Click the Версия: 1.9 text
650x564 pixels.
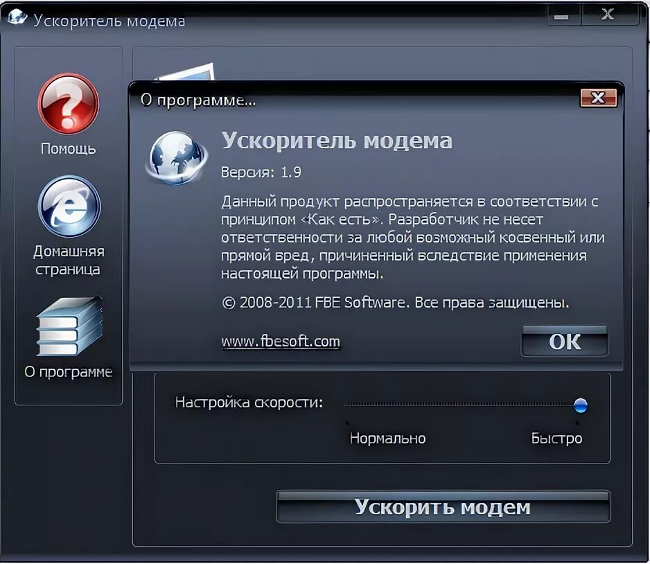[x=261, y=172]
